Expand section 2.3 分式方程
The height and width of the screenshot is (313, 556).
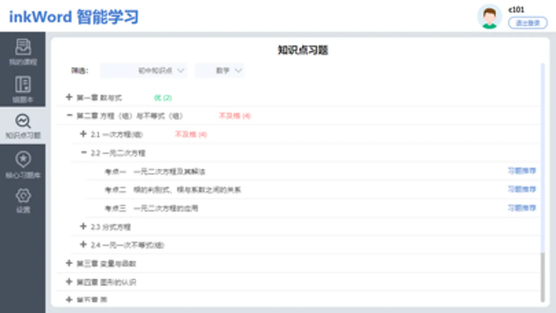click(x=83, y=226)
